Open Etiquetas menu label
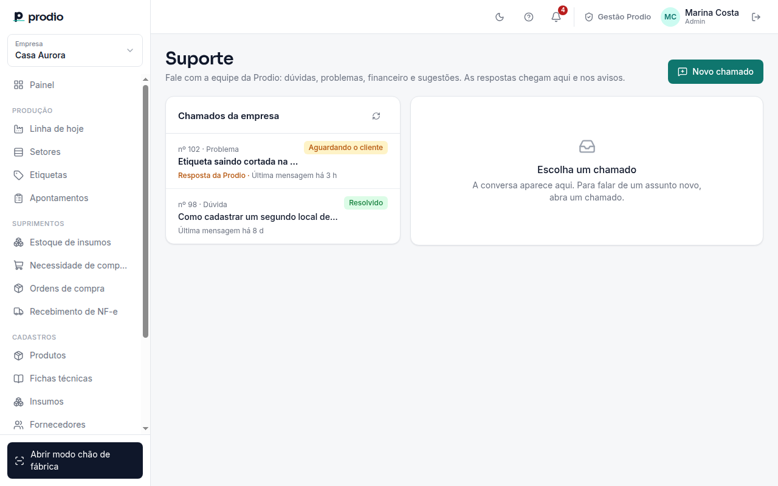Image resolution: width=778 pixels, height=486 pixels. (48, 175)
